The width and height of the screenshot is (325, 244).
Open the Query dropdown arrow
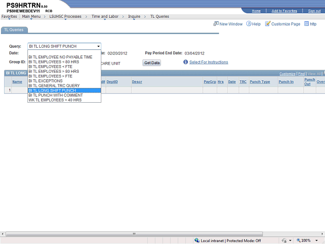(x=99, y=46)
